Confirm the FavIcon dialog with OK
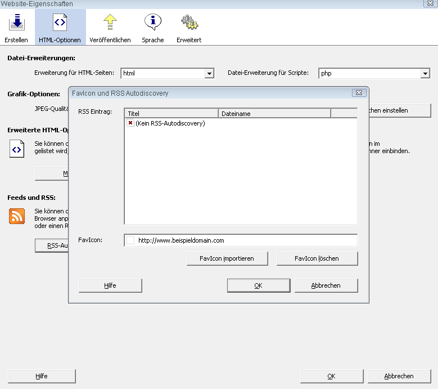The image size is (438, 389). click(x=258, y=285)
